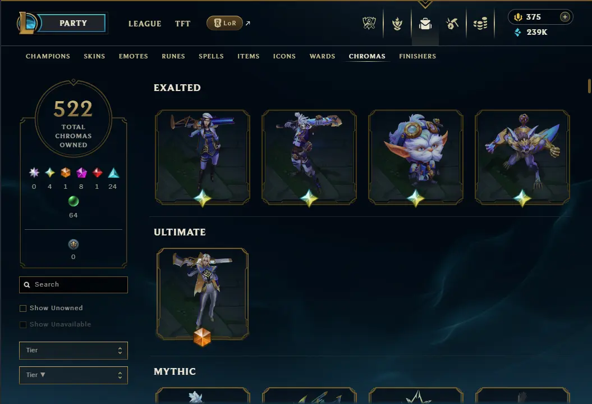Viewport: 592px width, 404px height.
Task: Enable the Show Unowned checkbox
Action: pyautogui.click(x=23, y=308)
